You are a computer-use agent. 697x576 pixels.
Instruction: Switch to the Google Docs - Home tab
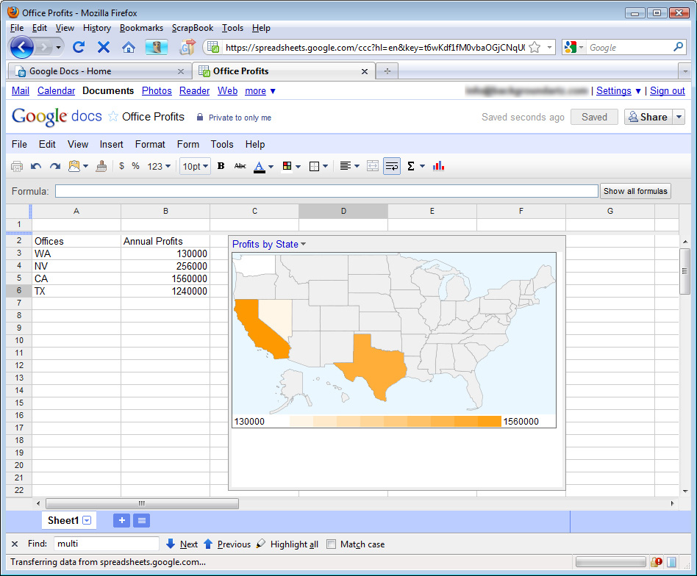tap(99, 71)
